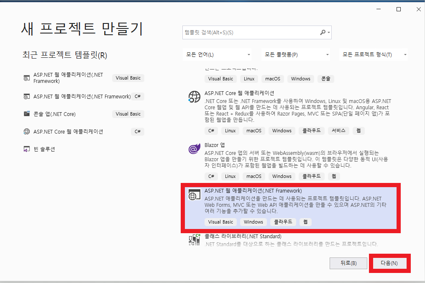Click Visual Basic tag in highlighted ASP.NET template
Screen dimensions: 425x283
click(x=220, y=222)
